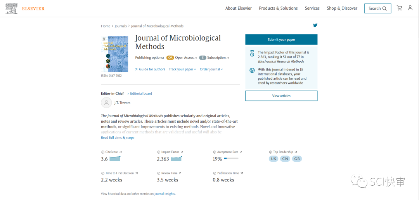Open the Editorial board link
Image resolution: width=419 pixels, height=200 pixels.
click(141, 94)
